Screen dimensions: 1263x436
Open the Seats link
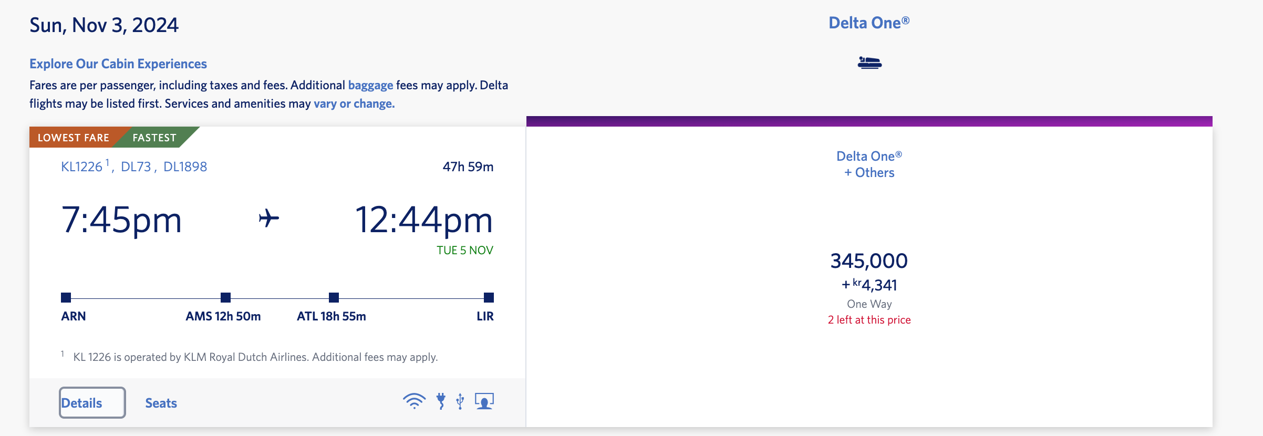[161, 403]
